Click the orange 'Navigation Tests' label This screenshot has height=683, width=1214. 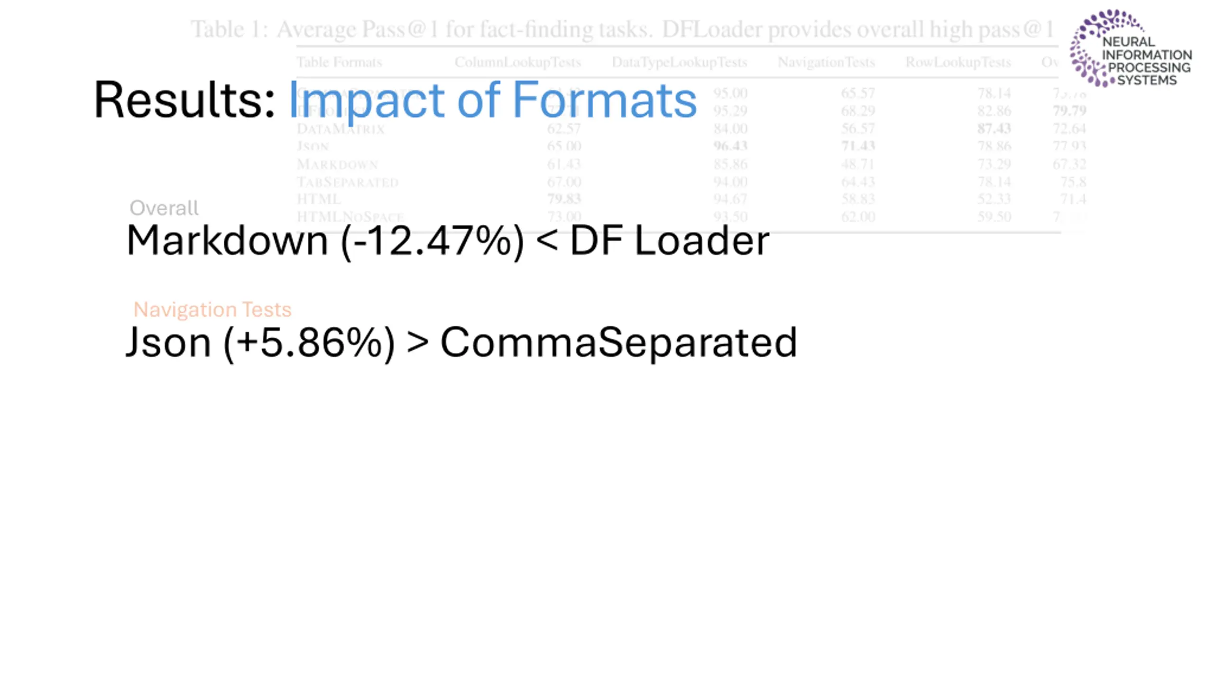point(212,309)
